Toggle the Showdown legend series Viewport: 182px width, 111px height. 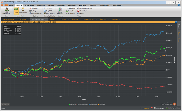pos(93,105)
